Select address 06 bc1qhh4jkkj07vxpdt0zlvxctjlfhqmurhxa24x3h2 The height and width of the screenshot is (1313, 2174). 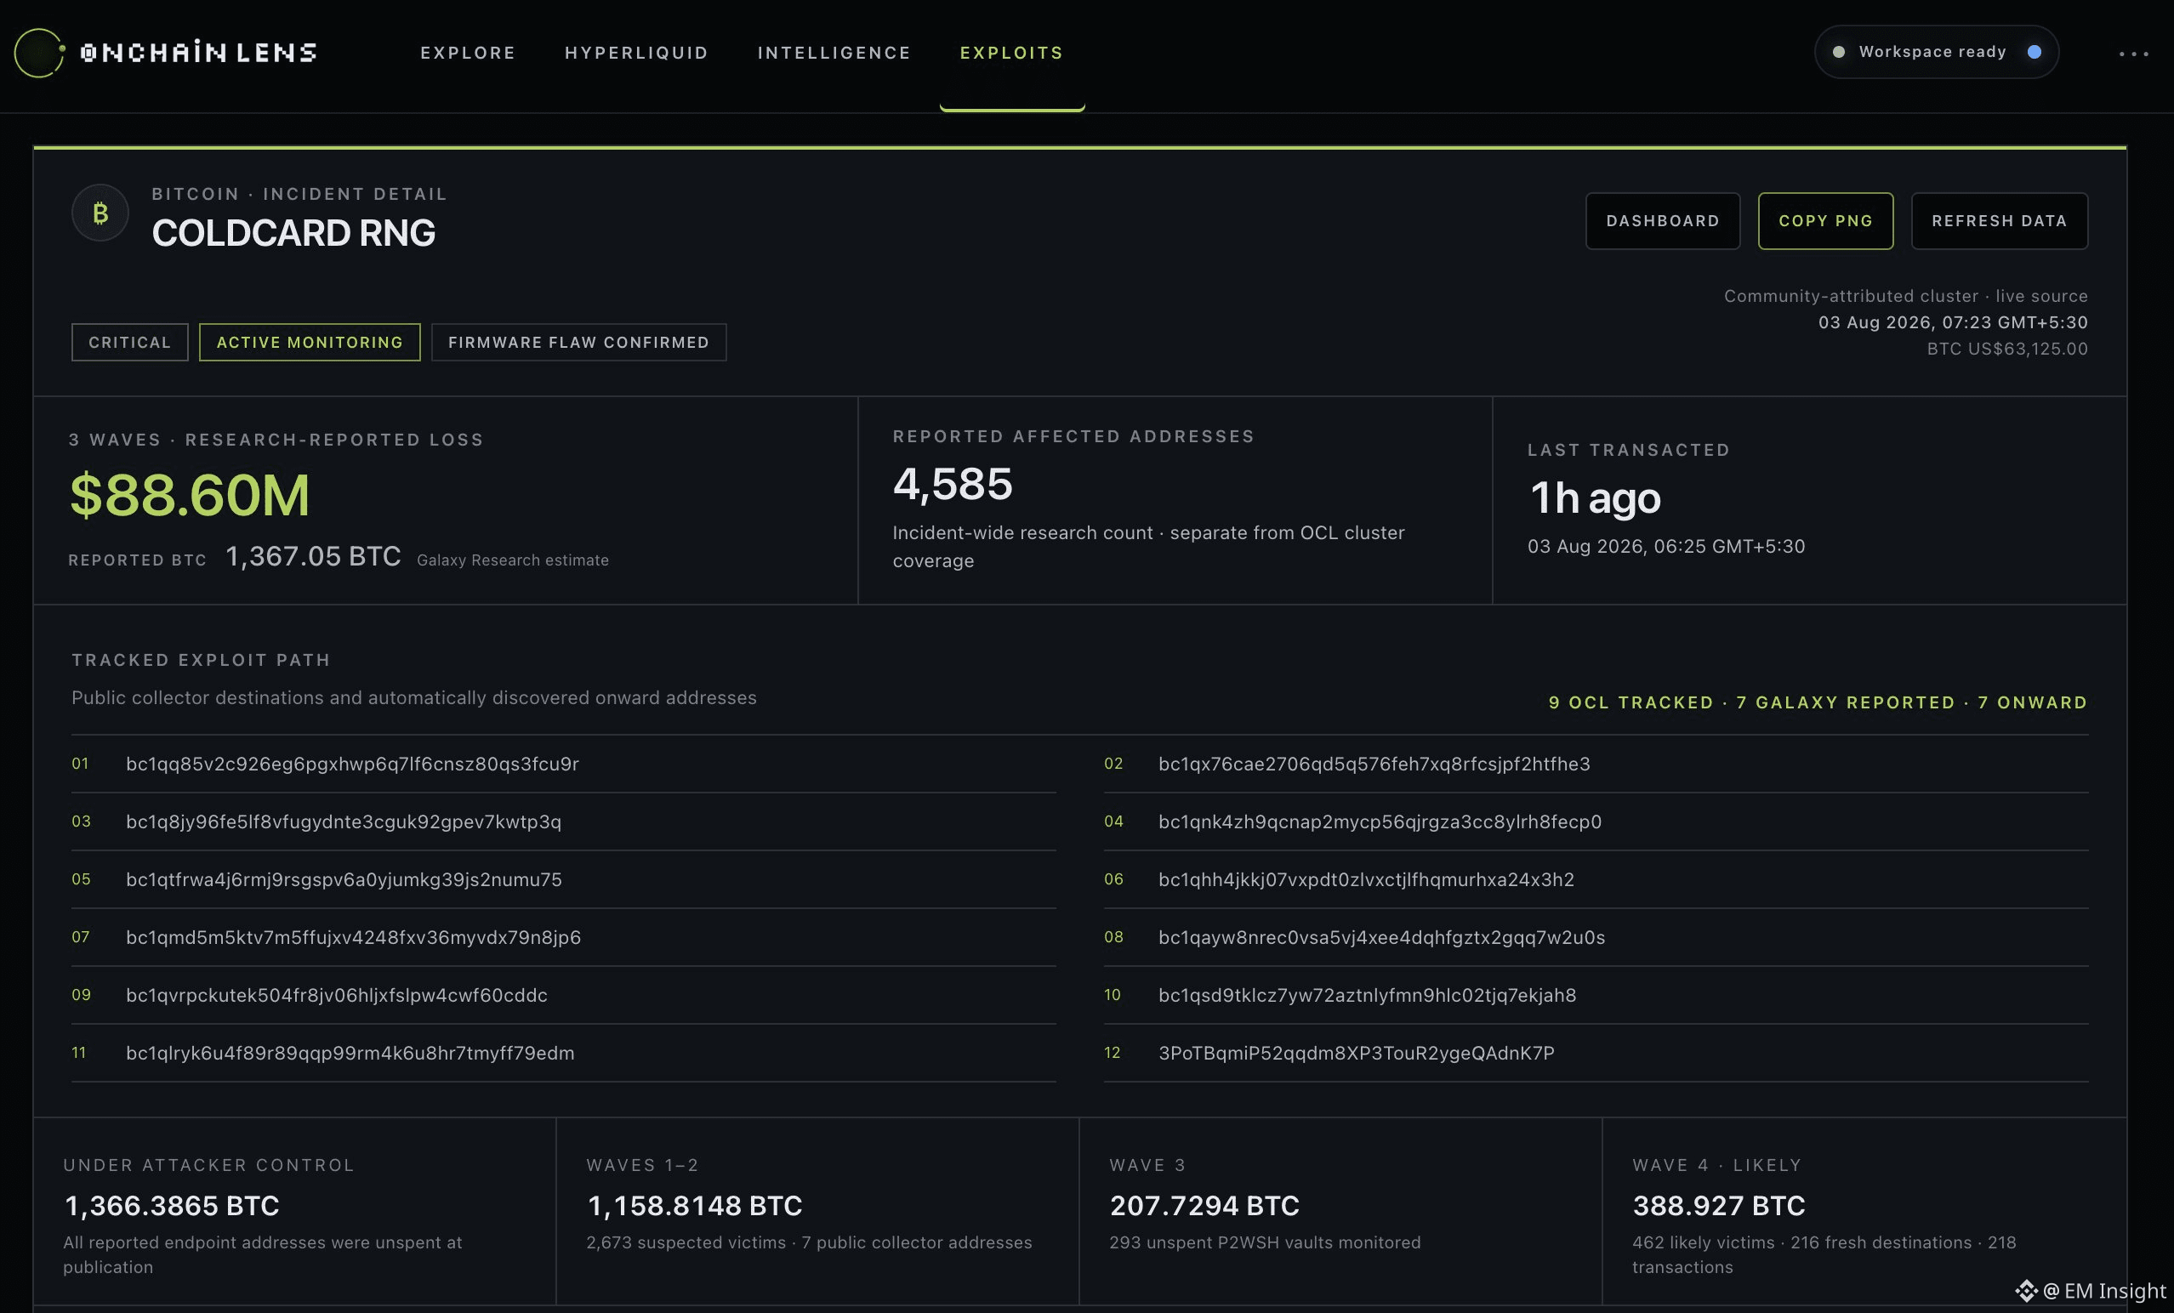tap(1596, 880)
